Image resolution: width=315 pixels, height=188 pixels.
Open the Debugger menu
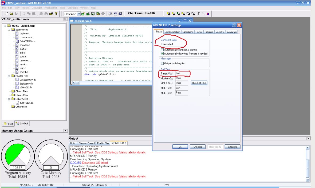click(37, 8)
